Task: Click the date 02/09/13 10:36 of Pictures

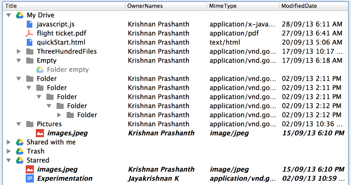Action: coord(312,124)
